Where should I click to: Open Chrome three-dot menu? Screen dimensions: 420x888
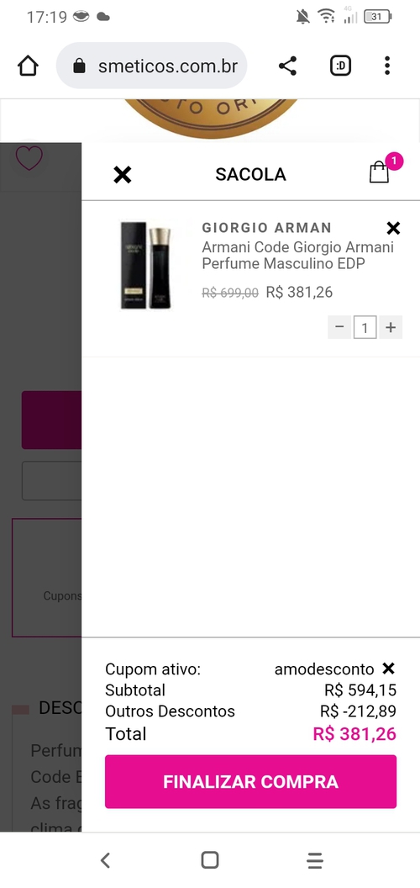tap(387, 66)
